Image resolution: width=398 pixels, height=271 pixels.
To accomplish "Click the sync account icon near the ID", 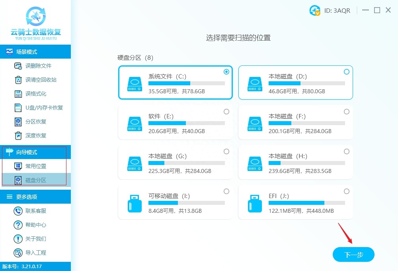I will click(314, 11).
